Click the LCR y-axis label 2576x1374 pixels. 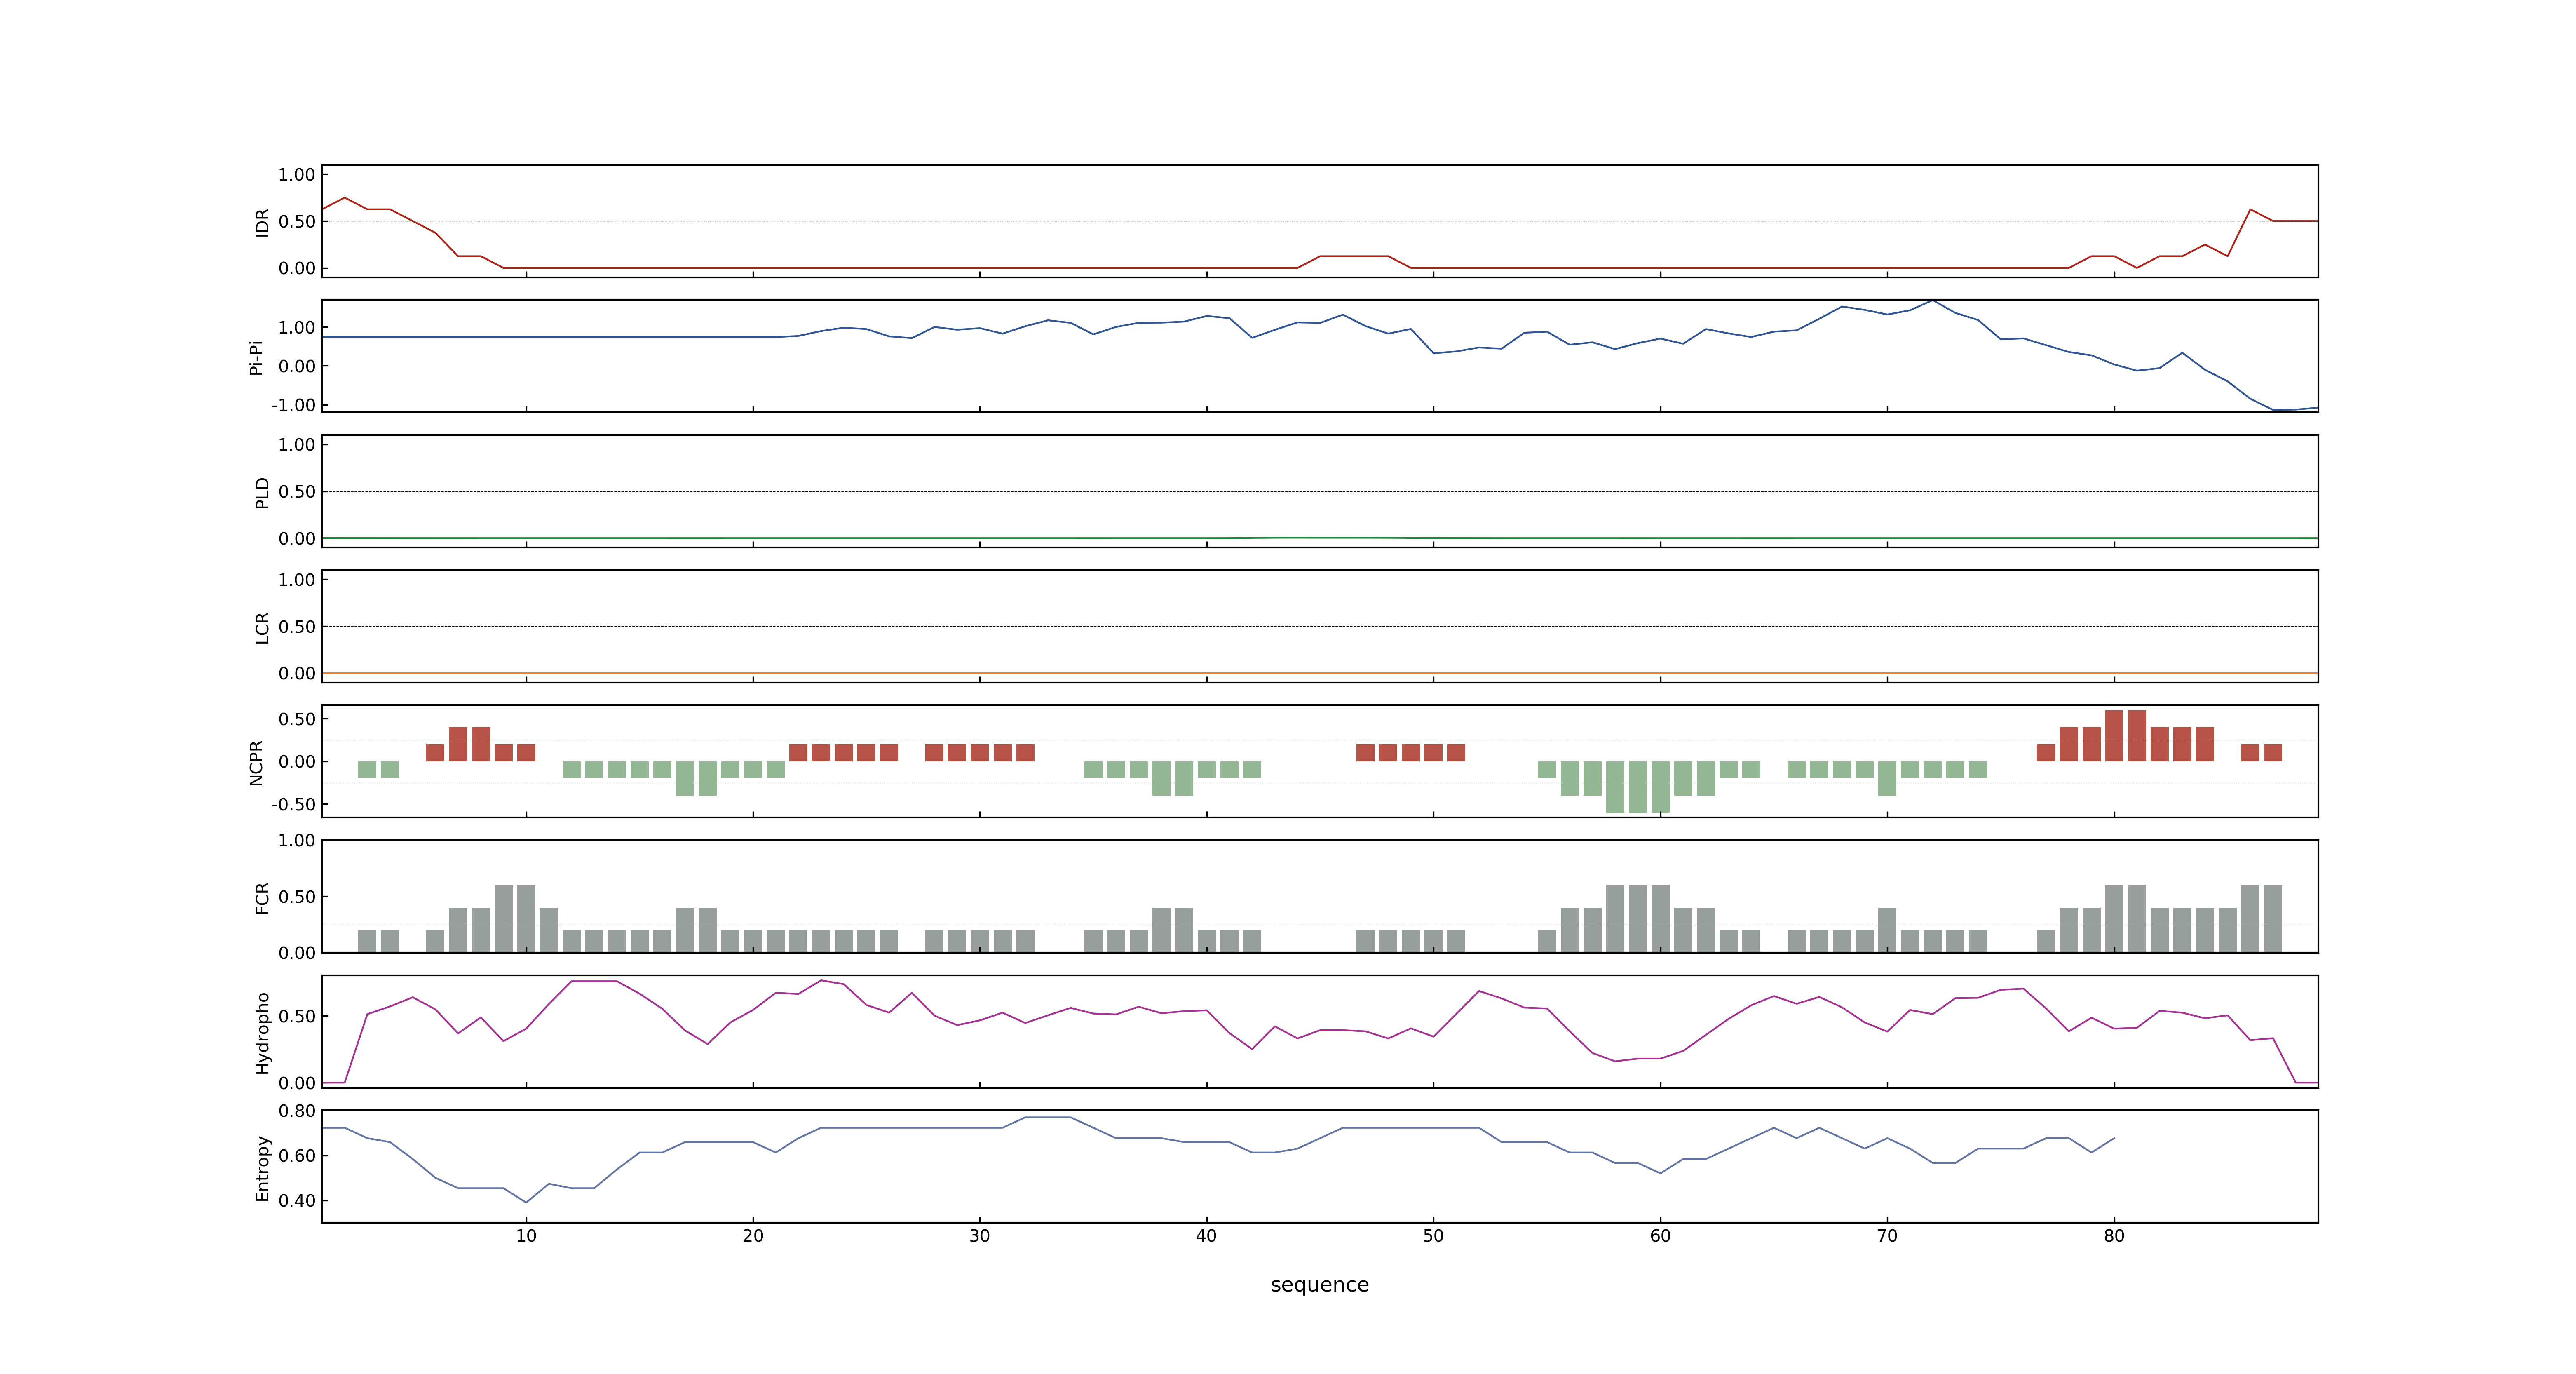click(x=262, y=627)
